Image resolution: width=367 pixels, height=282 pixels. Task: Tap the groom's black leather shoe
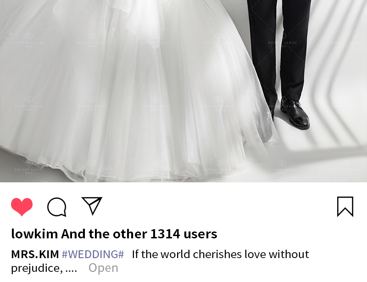click(295, 114)
